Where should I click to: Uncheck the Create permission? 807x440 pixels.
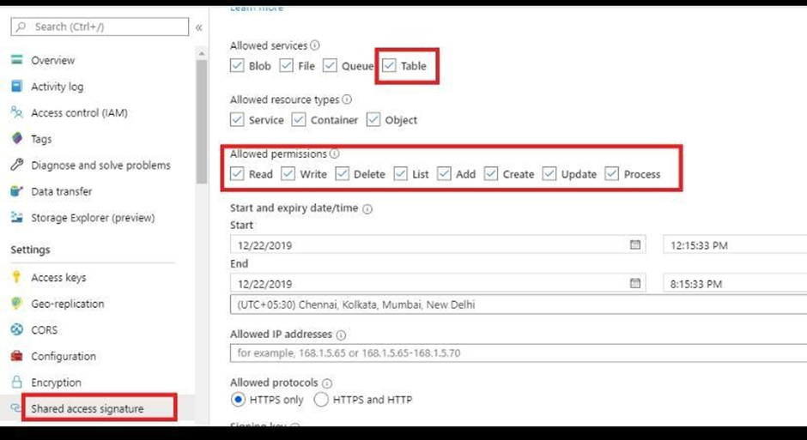(x=491, y=174)
